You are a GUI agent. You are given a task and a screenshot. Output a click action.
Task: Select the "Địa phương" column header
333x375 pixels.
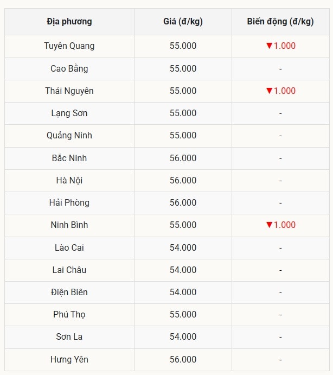point(69,22)
